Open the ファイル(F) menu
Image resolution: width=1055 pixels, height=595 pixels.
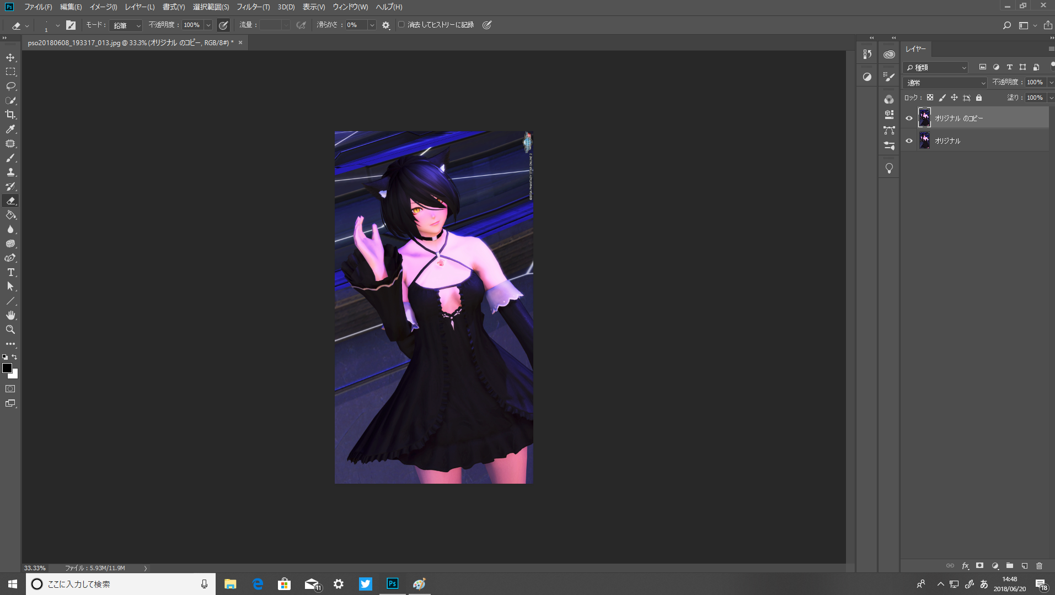click(x=38, y=7)
